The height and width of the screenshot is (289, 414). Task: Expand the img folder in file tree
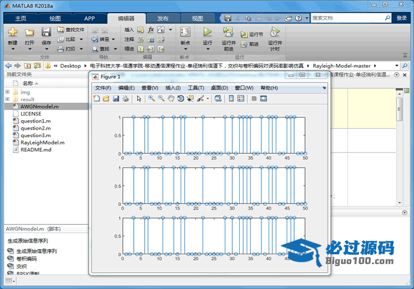click(8, 92)
